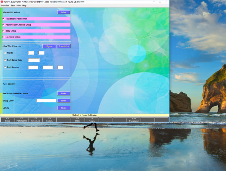Viewport: 226px width, 171px height.
Task: Minimize the Toyota parts catalog window
Action: [154, 2]
